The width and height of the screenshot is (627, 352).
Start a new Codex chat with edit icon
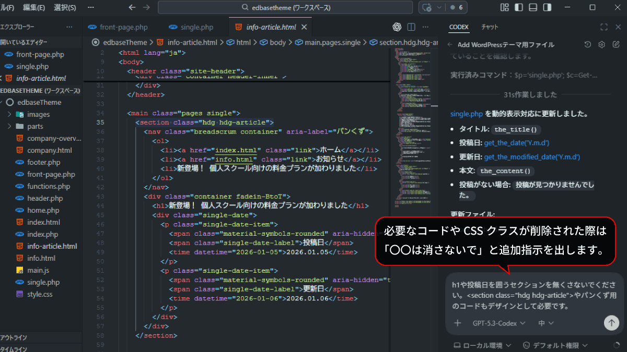tap(615, 45)
